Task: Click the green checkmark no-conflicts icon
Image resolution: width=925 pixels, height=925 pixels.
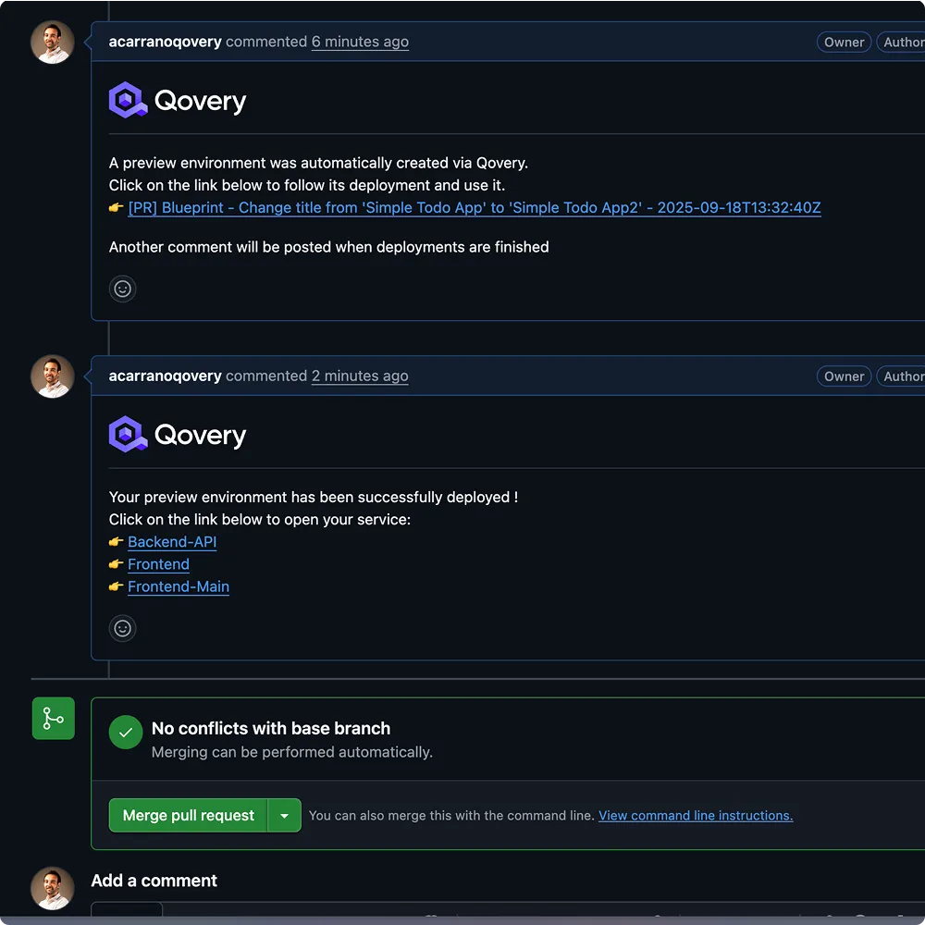Action: (126, 732)
